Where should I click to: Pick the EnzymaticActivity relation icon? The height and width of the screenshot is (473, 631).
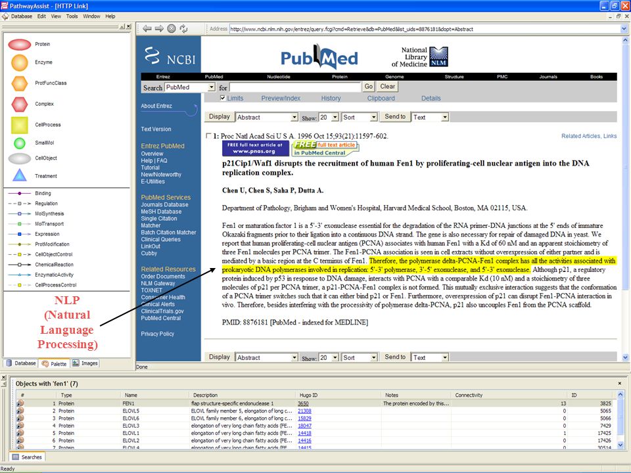click(x=19, y=275)
